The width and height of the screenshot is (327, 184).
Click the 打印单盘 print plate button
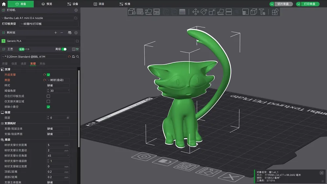tap(310, 4)
